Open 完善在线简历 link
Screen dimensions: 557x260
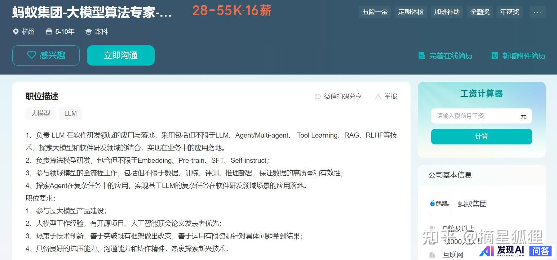pyautogui.click(x=451, y=56)
